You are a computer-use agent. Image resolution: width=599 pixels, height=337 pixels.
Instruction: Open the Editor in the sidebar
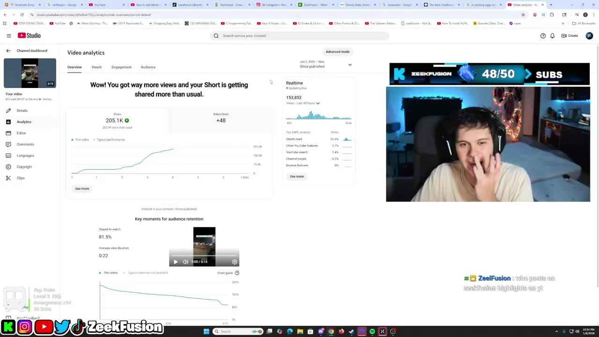(21, 133)
